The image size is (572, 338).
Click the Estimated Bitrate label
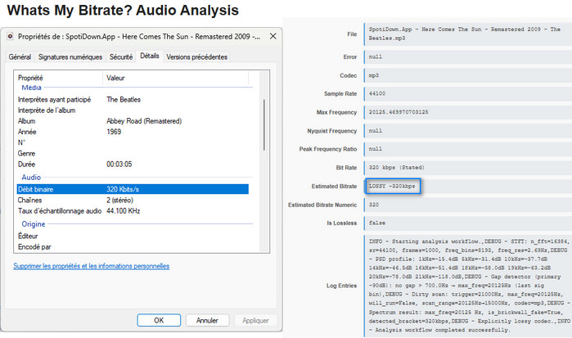point(334,186)
